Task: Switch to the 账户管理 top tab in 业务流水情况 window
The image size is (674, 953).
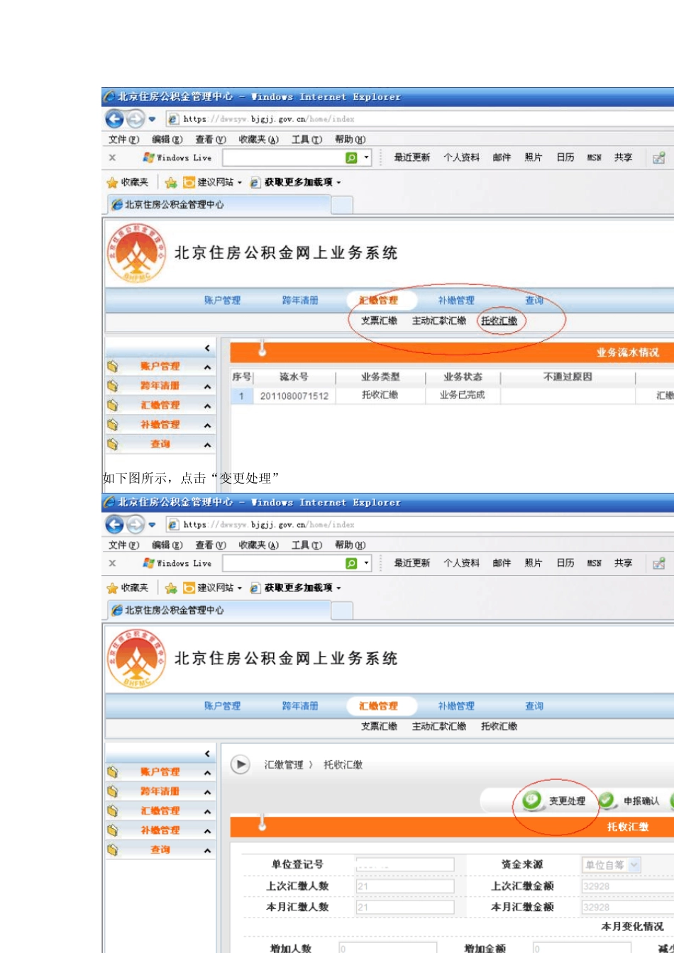Action: 223,301
